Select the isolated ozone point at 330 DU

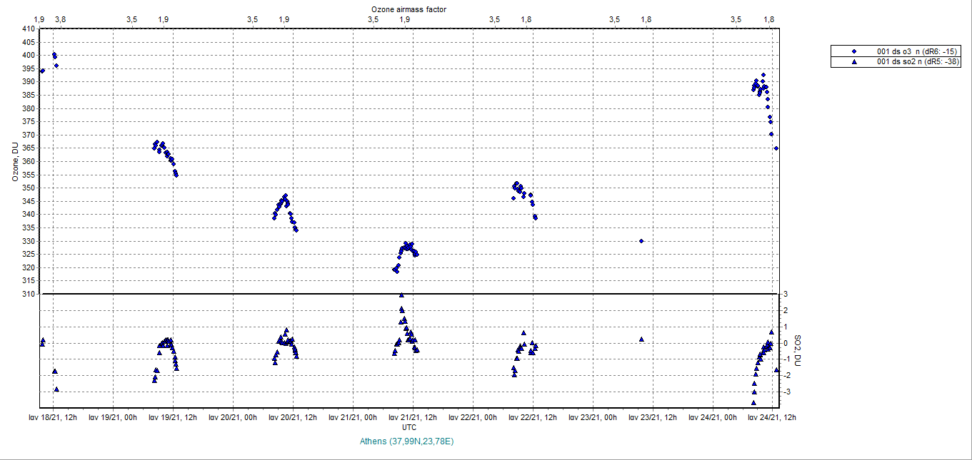pyautogui.click(x=641, y=241)
